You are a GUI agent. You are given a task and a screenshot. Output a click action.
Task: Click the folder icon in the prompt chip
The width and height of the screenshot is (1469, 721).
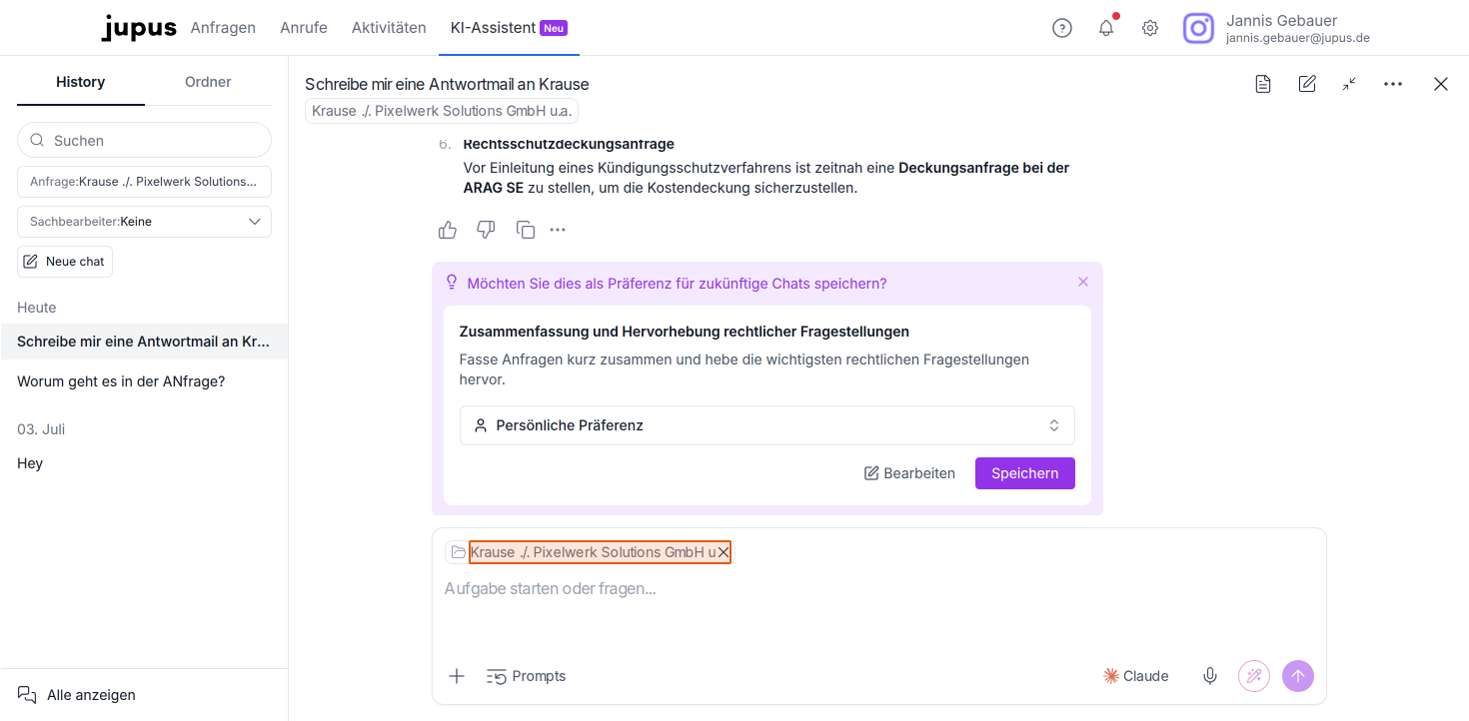459,552
